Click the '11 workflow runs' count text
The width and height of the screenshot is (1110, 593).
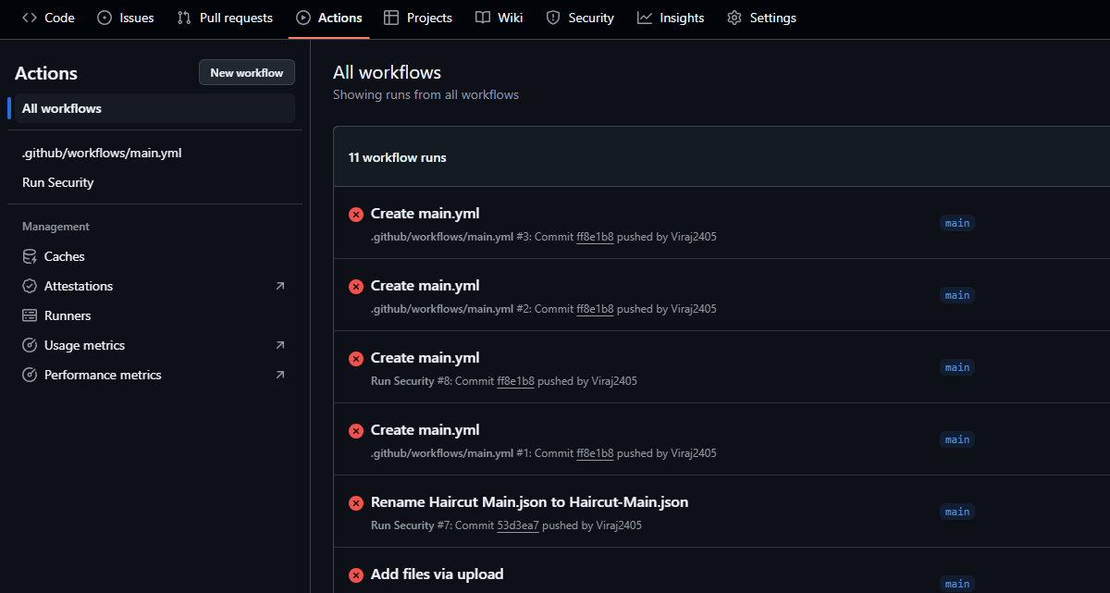click(397, 157)
